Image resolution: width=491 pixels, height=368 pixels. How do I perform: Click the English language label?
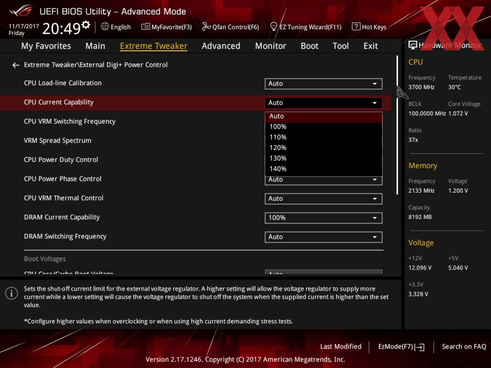121,27
